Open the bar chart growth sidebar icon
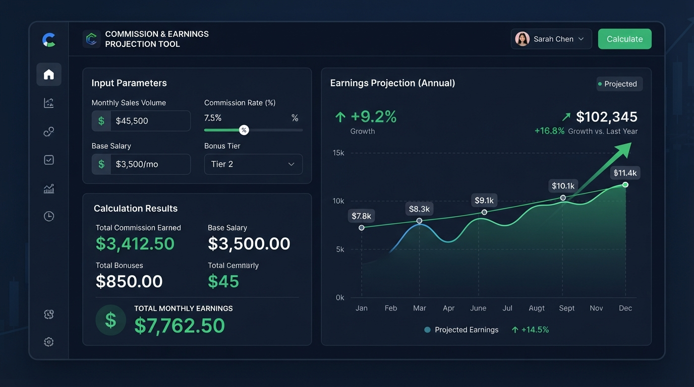Viewport: 694px width, 387px height. click(49, 188)
